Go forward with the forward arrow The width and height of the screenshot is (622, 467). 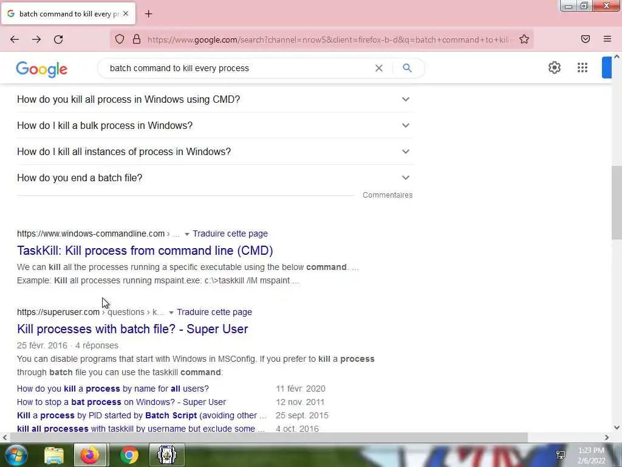[x=36, y=40]
